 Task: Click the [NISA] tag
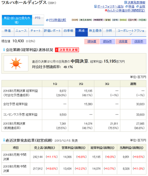pyautogui.click(x=123, y=20)
